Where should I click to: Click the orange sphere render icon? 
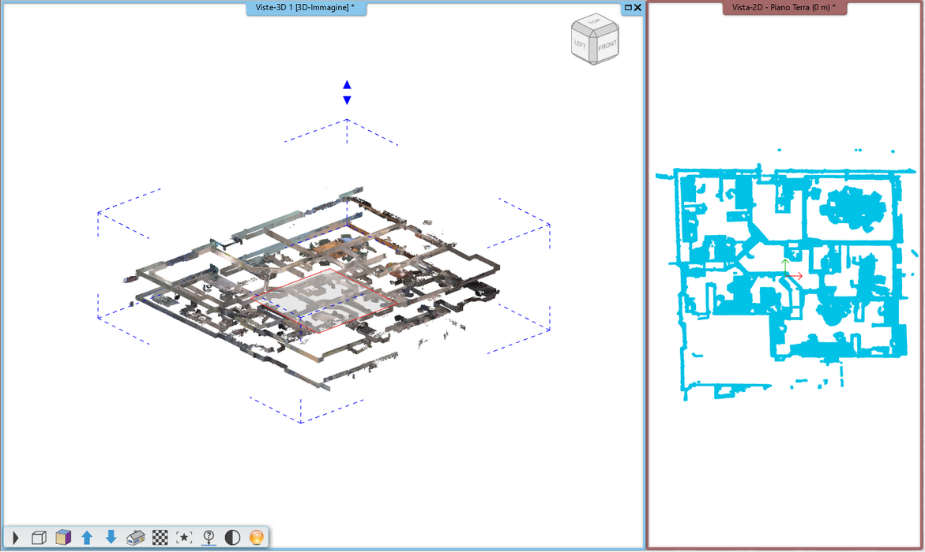(x=257, y=537)
